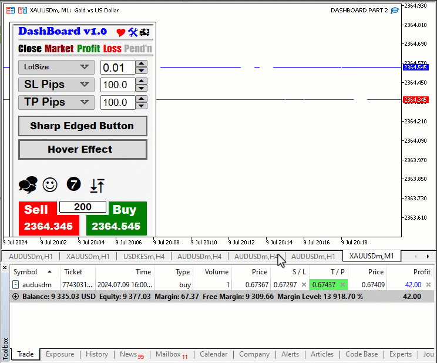This screenshot has width=437, height=363.
Task: Click the graduation cap icon near DASHBOARD PART 2
Action: click(395, 11)
